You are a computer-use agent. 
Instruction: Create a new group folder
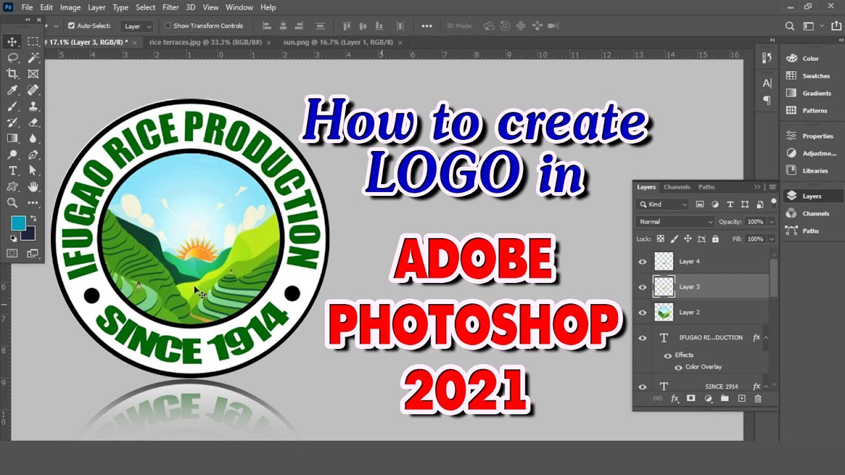pos(725,398)
